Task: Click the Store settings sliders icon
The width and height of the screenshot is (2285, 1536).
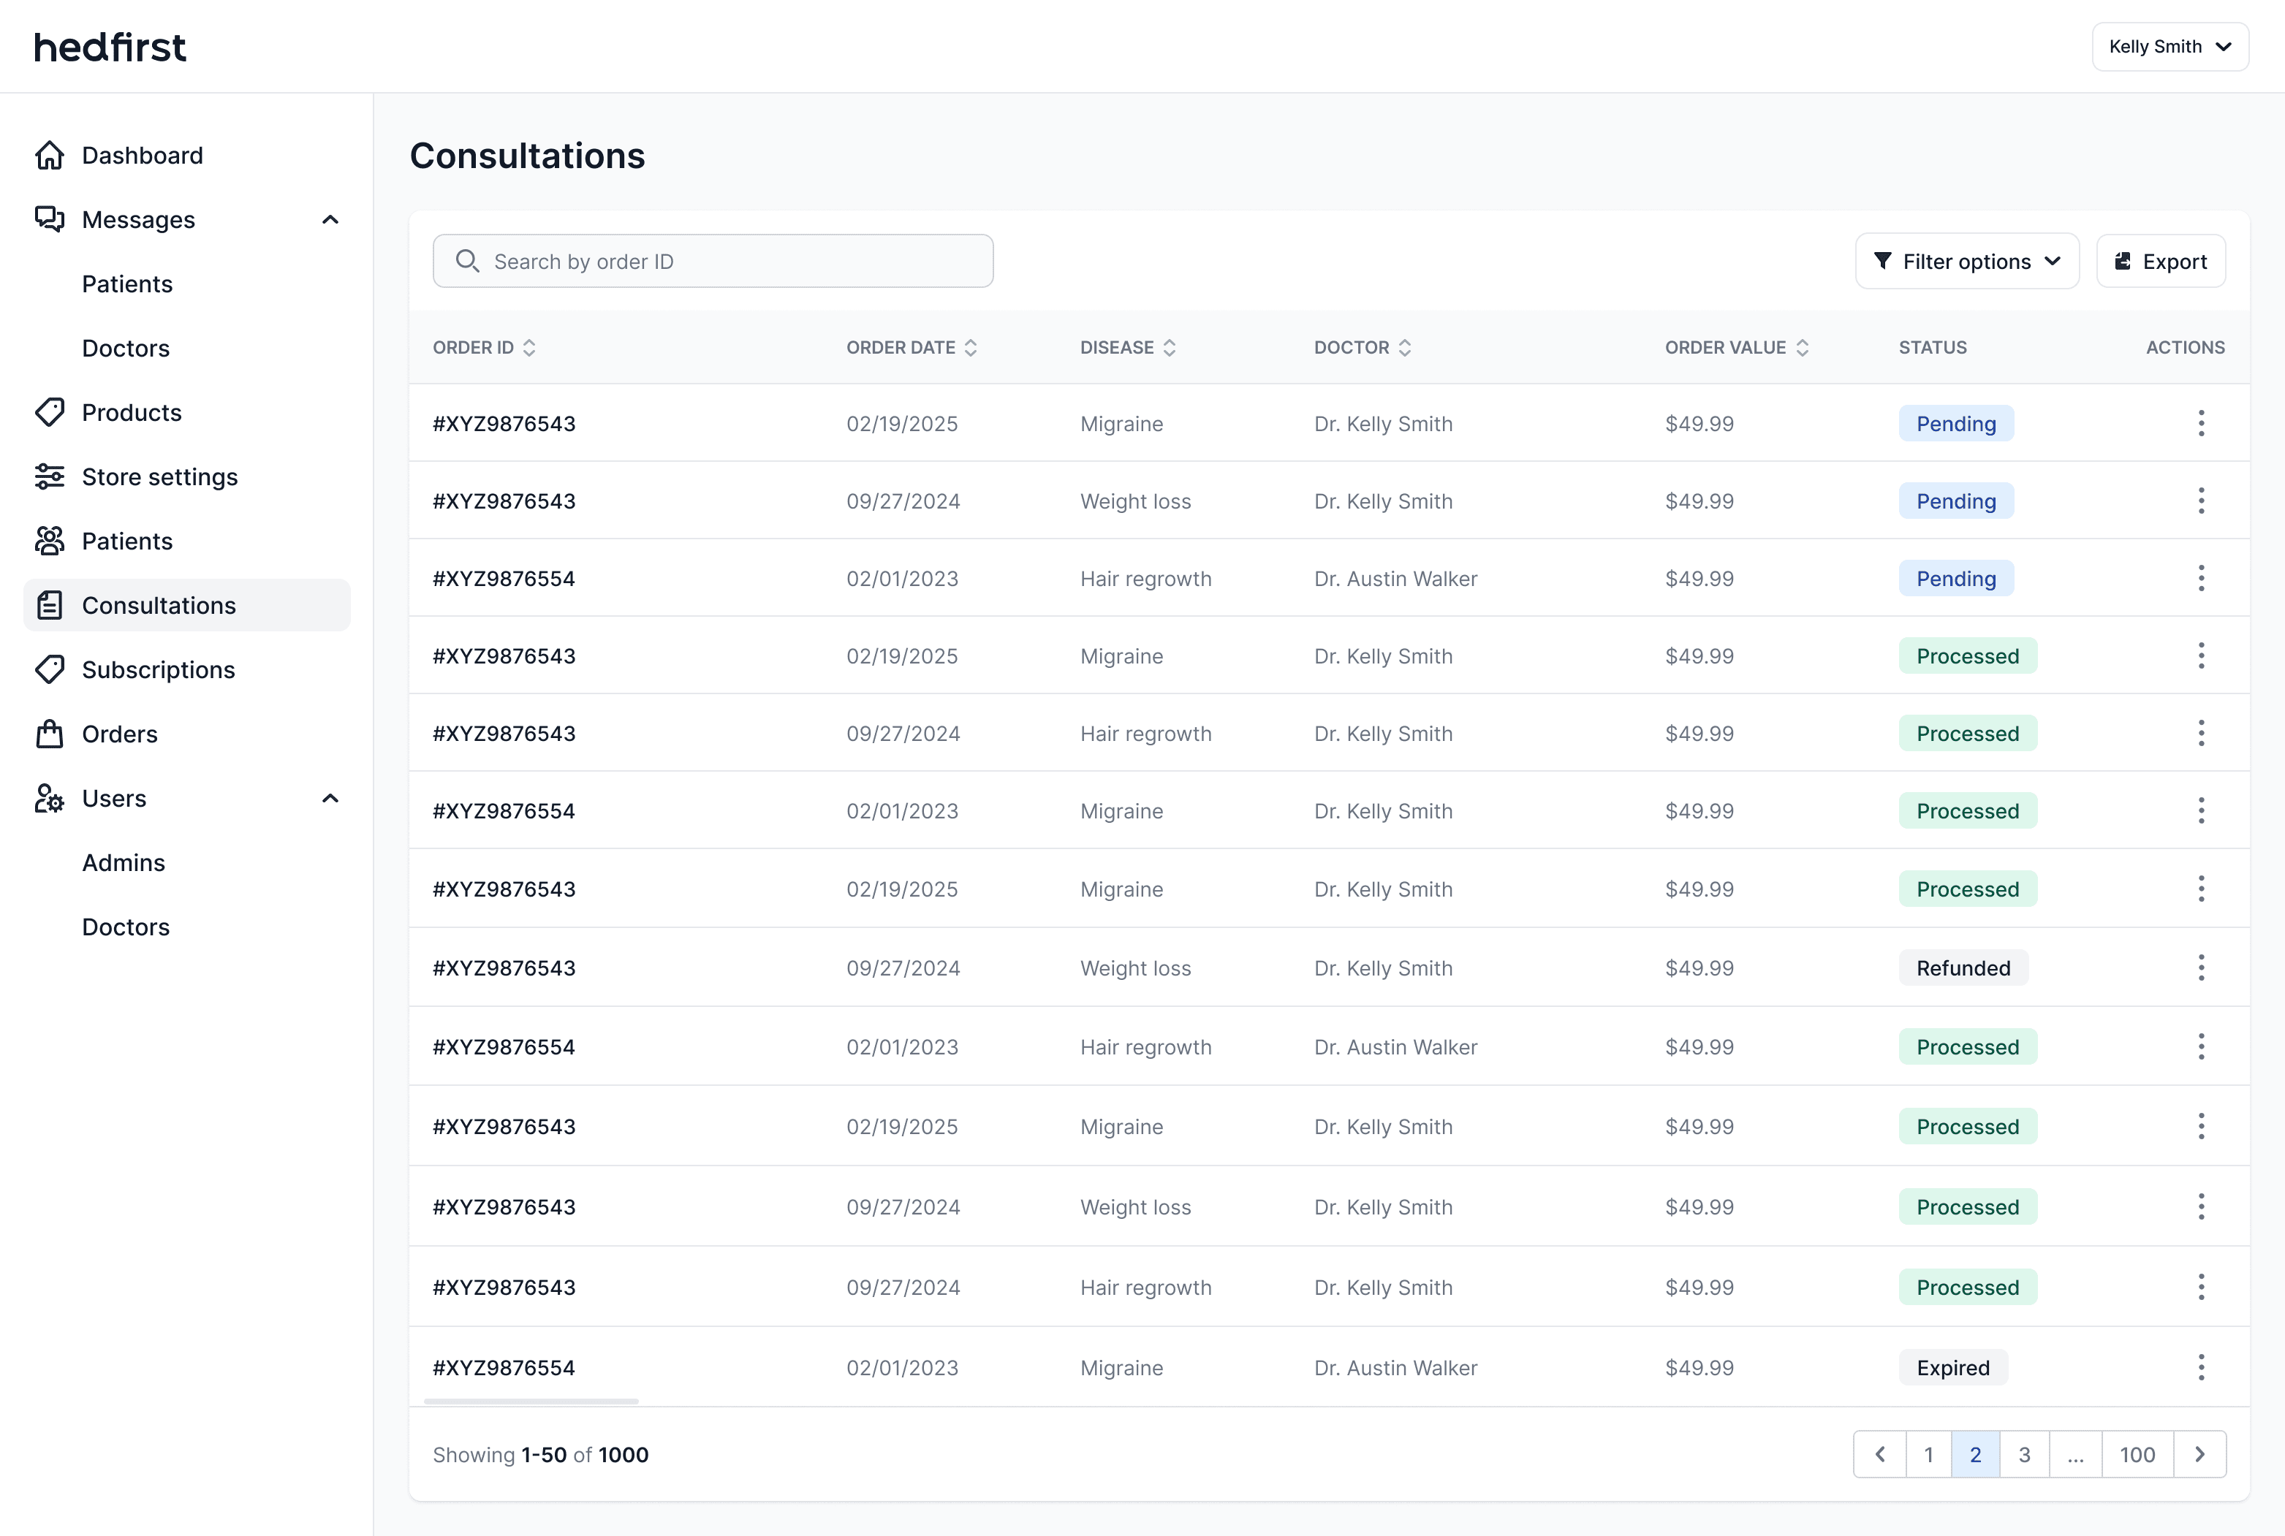Action: [49, 477]
